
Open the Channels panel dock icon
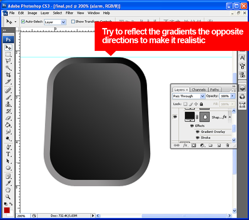243,96
